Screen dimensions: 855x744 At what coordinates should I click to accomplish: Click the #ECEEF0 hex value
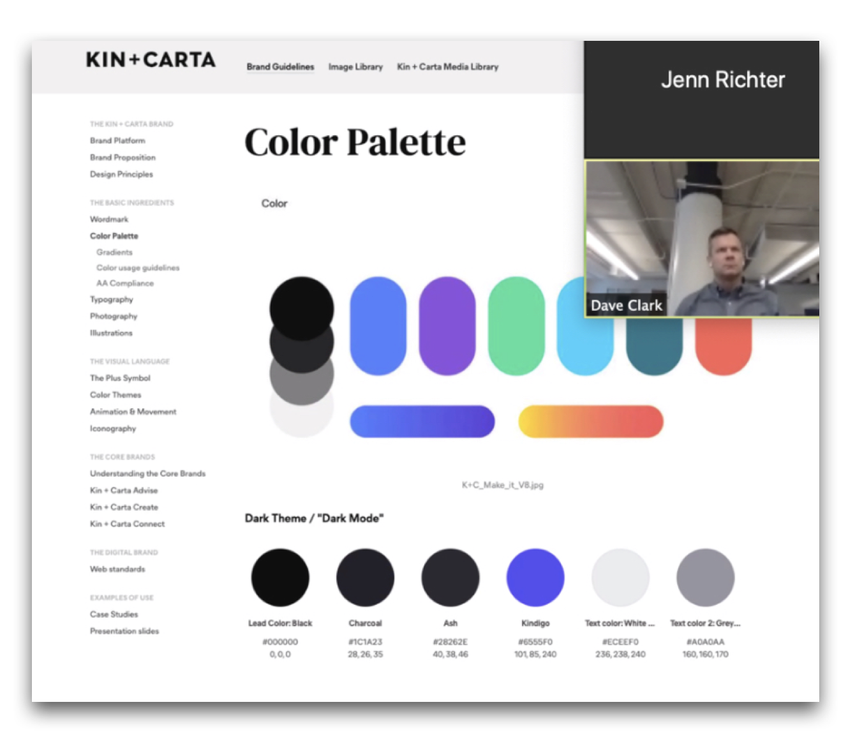pos(620,642)
